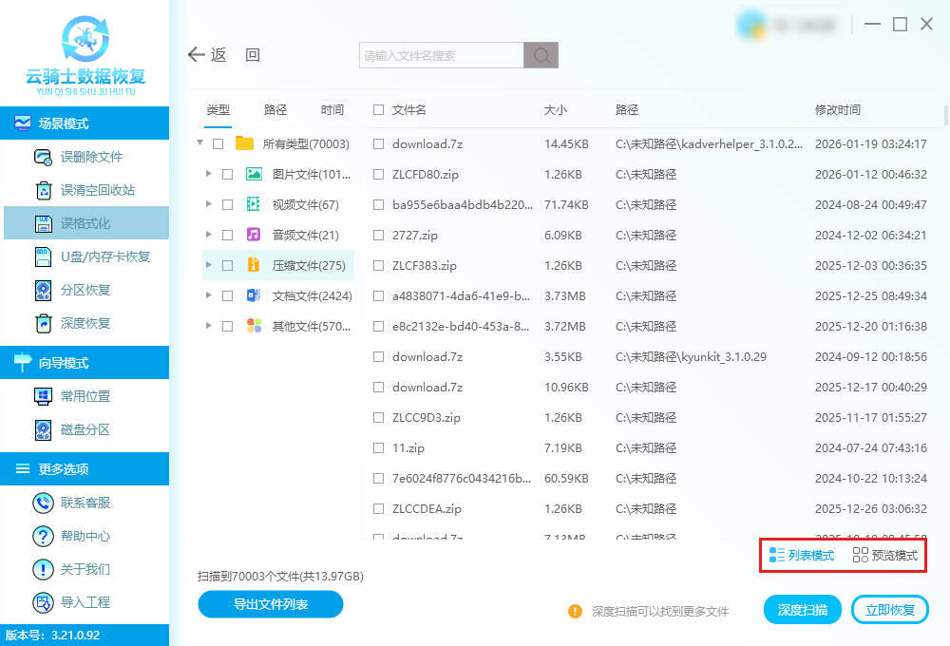Click the 文档文件 document icon
Screen dimensions: 950x646
[x=254, y=295]
